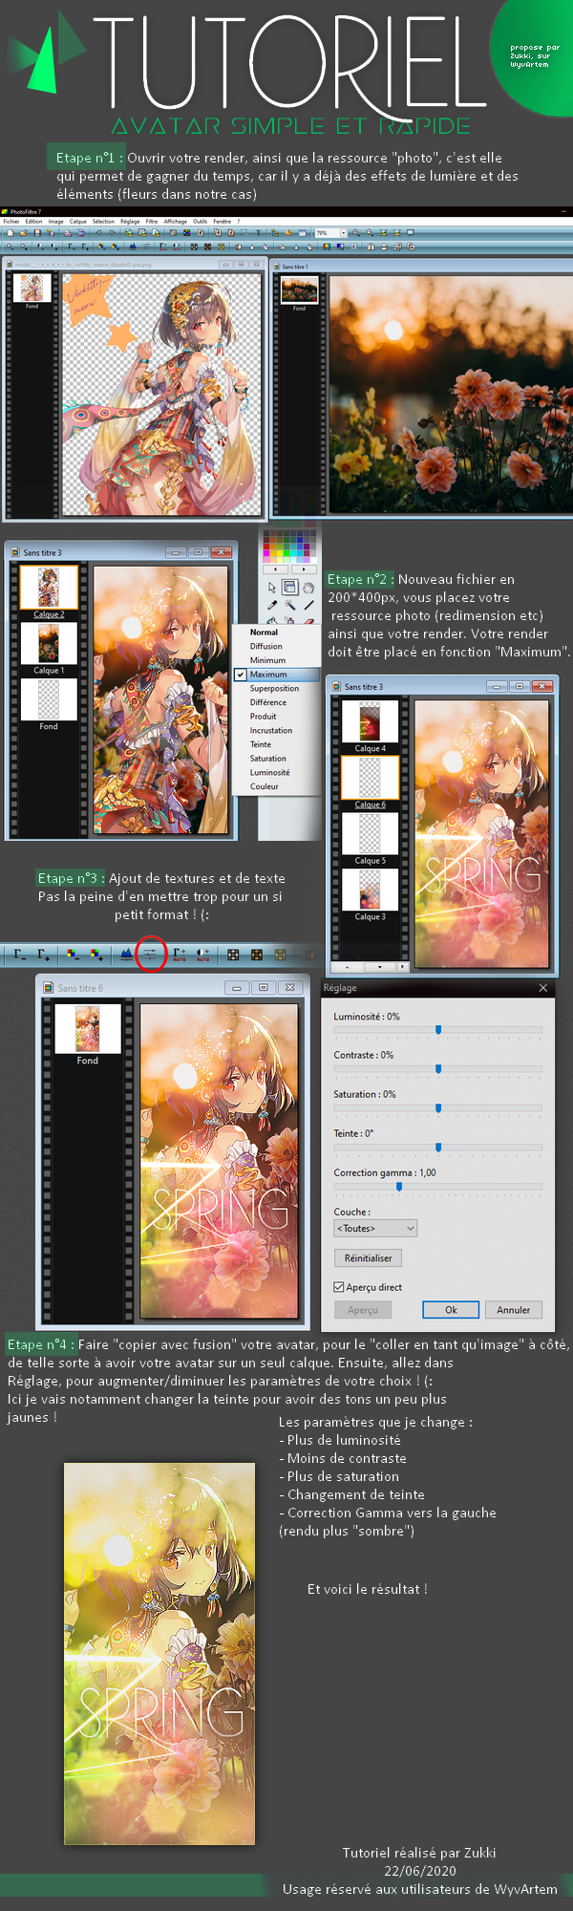Open the circled sliders adjustment icon
Viewport: 573px width, 1911px height.
click(150, 954)
